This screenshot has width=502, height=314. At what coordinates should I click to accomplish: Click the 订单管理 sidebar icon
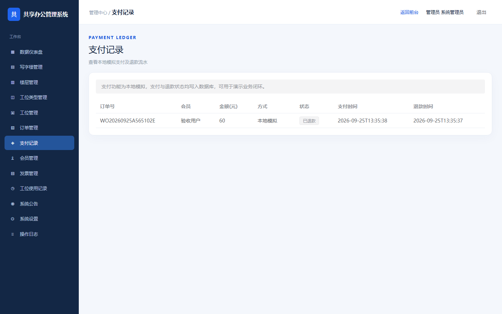pos(13,128)
